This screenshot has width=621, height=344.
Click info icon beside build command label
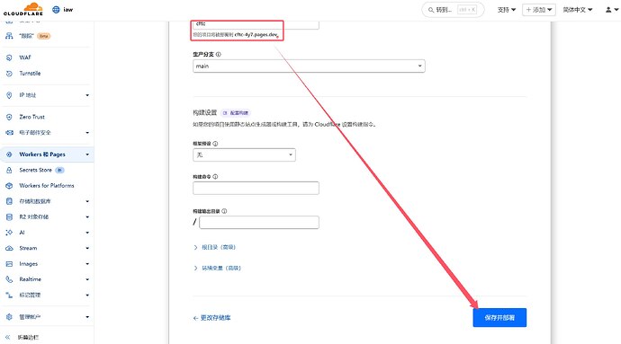pos(215,177)
